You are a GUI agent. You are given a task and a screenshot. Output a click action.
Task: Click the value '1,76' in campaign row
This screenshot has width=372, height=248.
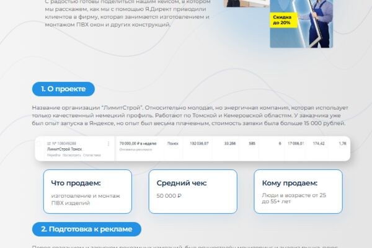(343, 144)
